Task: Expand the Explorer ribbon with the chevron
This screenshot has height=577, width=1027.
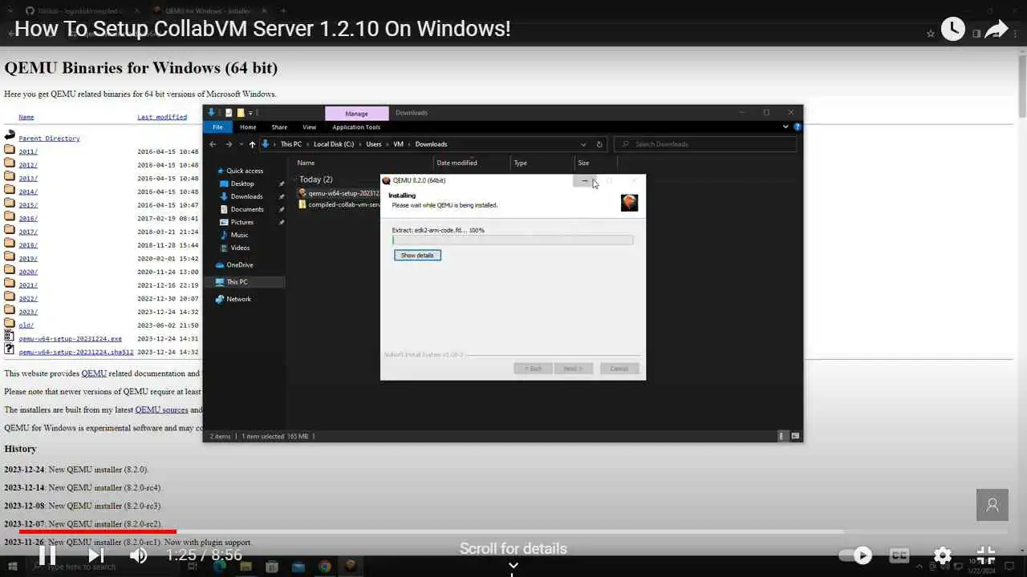Action: (x=785, y=127)
